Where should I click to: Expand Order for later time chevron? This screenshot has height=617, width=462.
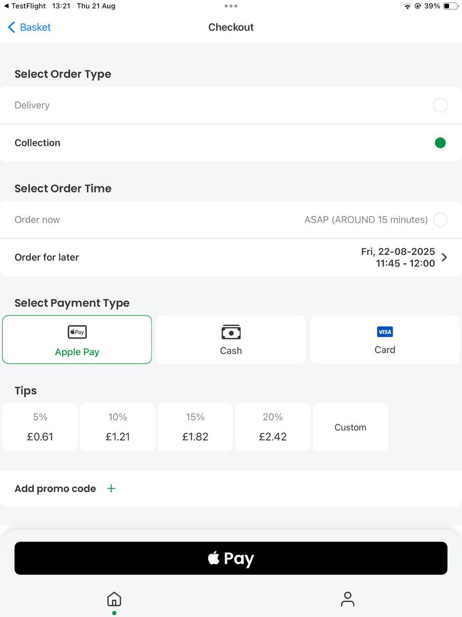pyautogui.click(x=444, y=257)
